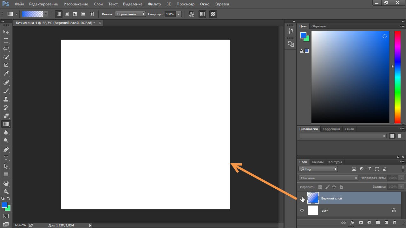This screenshot has width=406, height=228.
Task: Show the Верхний слой layer visibility
Action: tap(302, 199)
